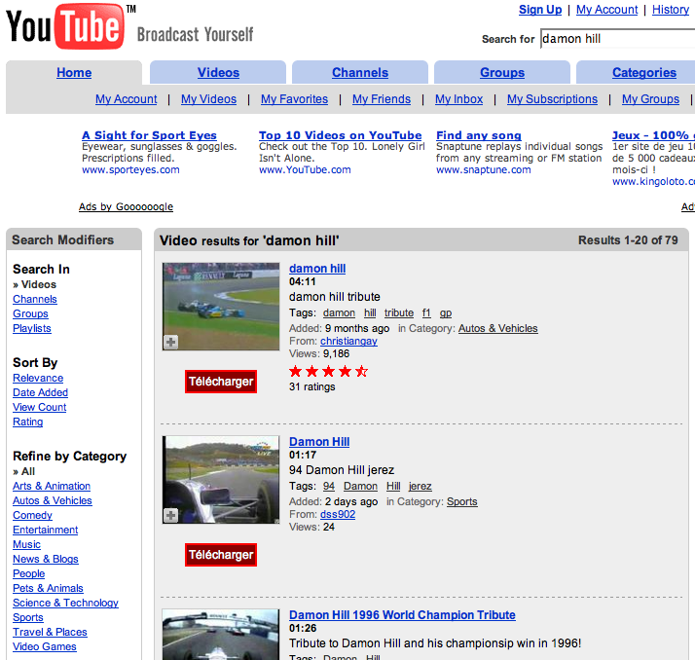The height and width of the screenshot is (660, 695).
Task: Click the Sign Up link
Action: click(540, 10)
